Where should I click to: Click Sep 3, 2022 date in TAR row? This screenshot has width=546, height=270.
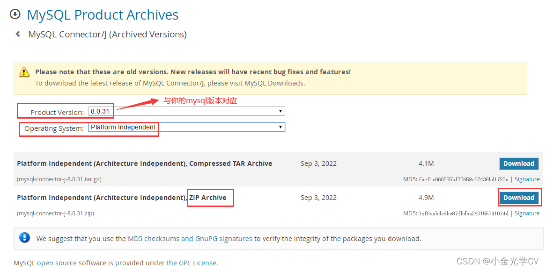(318, 163)
